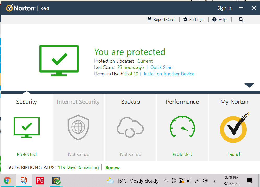
Task: Click the "SUBSCRIPTION STATUS:" label
Action: [x=32, y=167]
